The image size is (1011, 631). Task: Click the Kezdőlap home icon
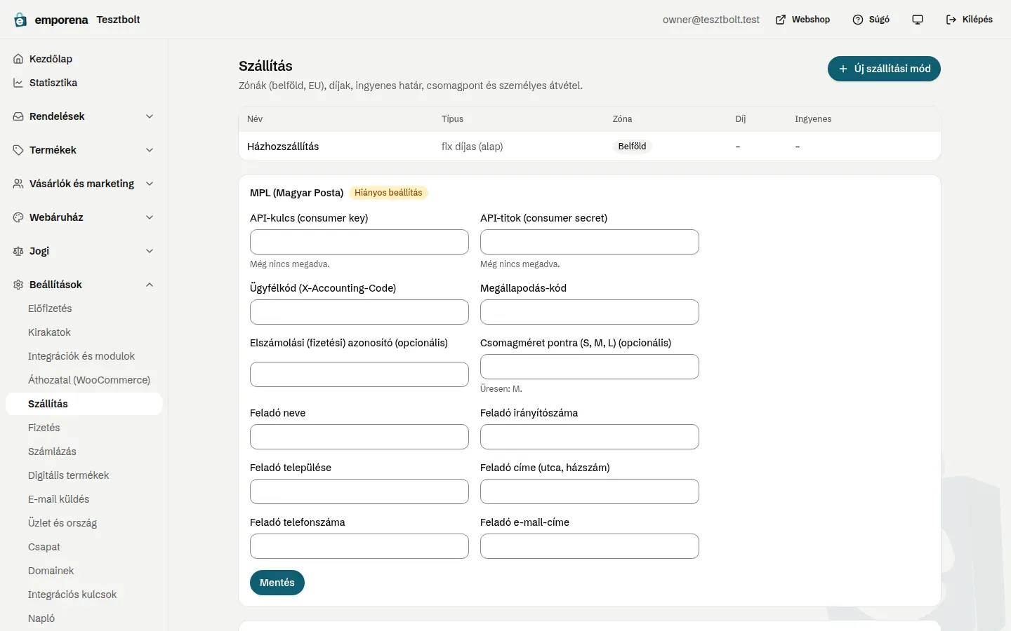[18, 59]
